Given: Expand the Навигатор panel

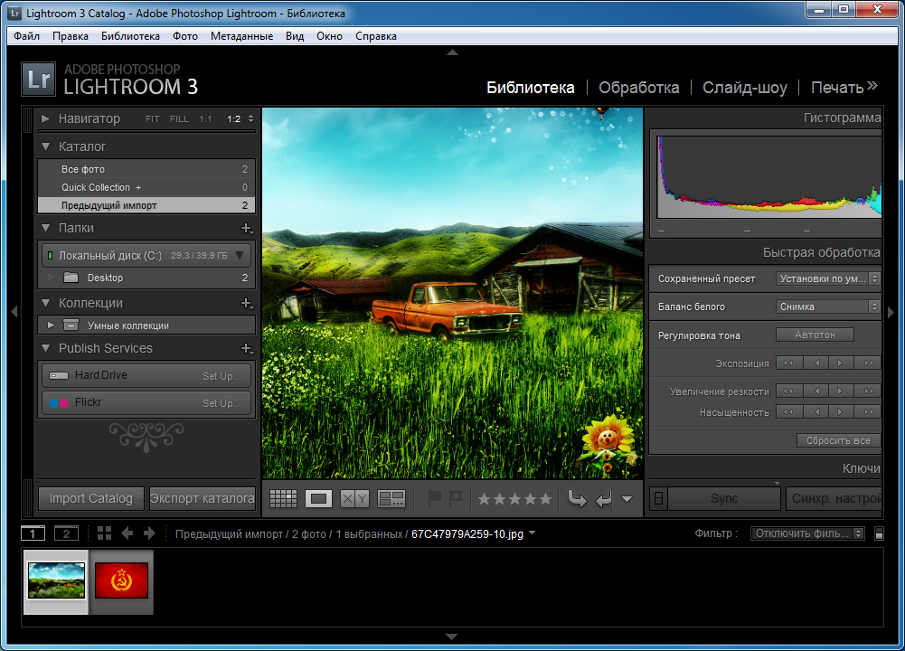Looking at the screenshot, I should 45,118.
